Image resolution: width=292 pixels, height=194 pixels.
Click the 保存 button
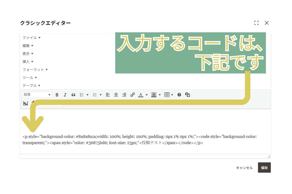pos(264,168)
